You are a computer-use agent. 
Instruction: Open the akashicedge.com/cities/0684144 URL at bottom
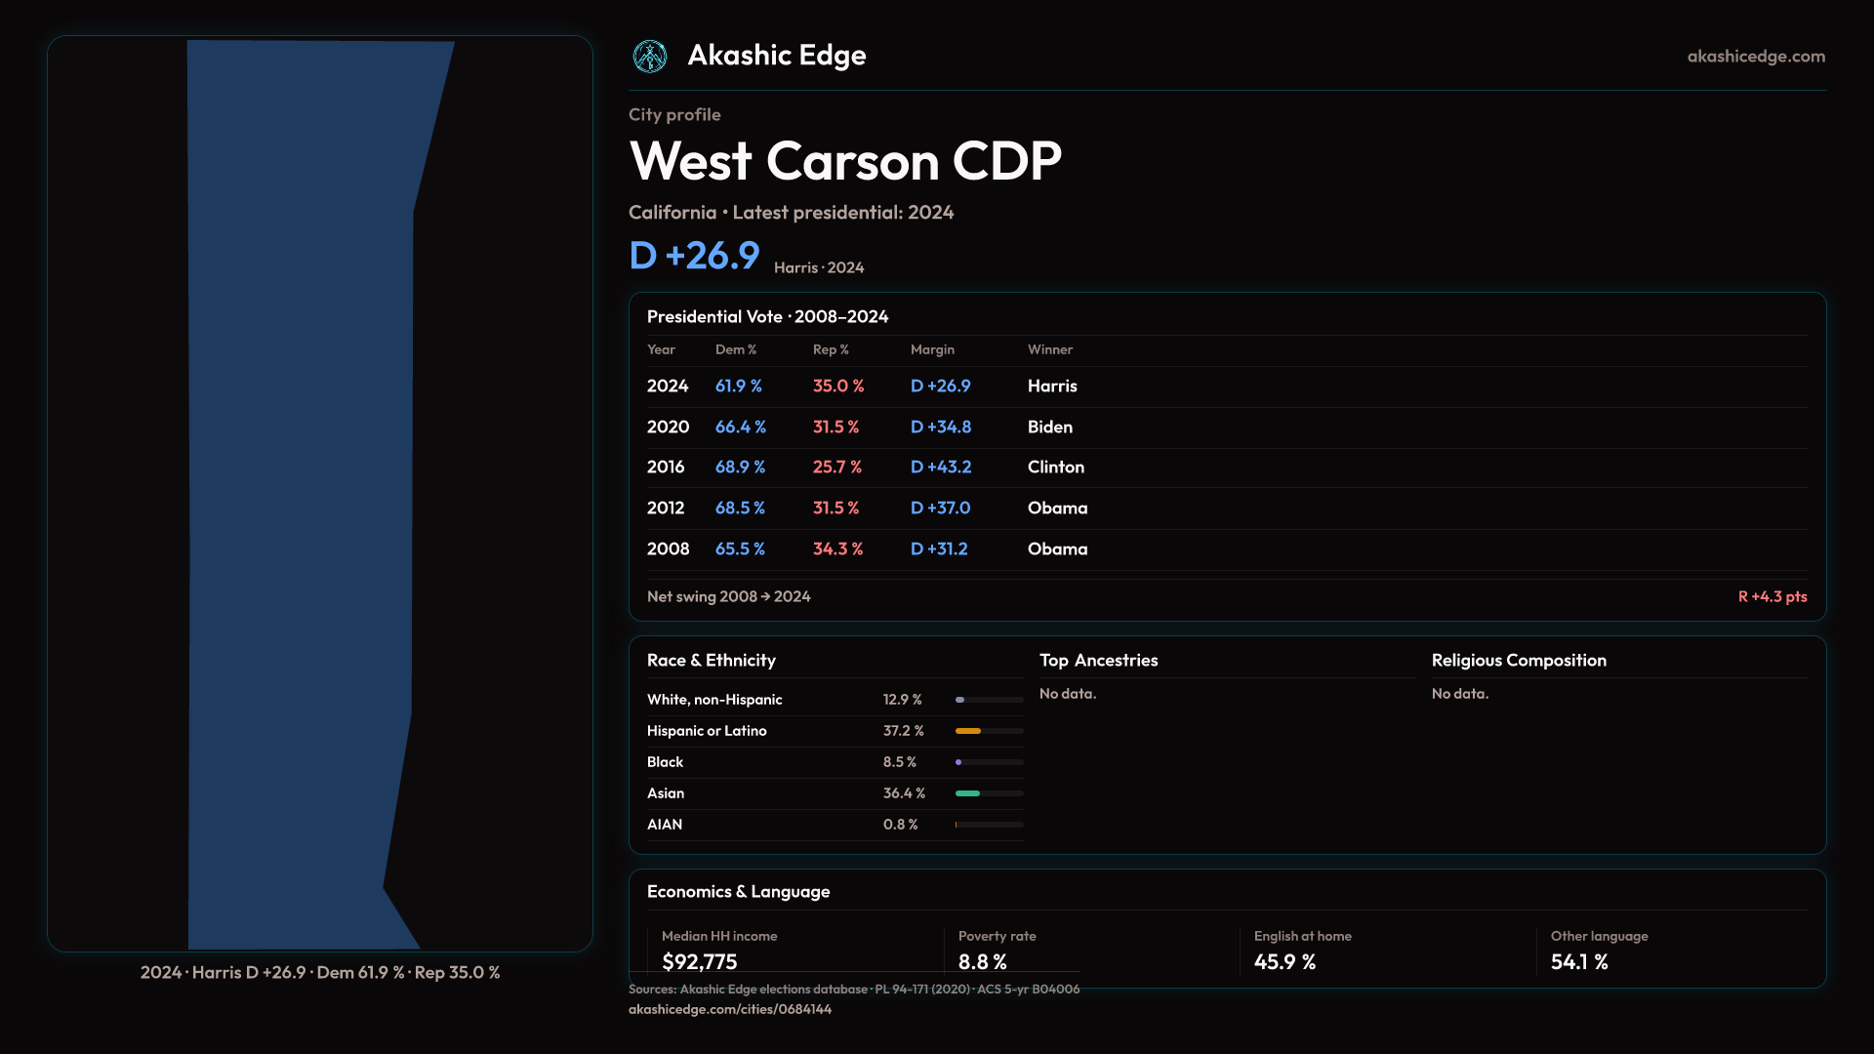[x=730, y=1009]
